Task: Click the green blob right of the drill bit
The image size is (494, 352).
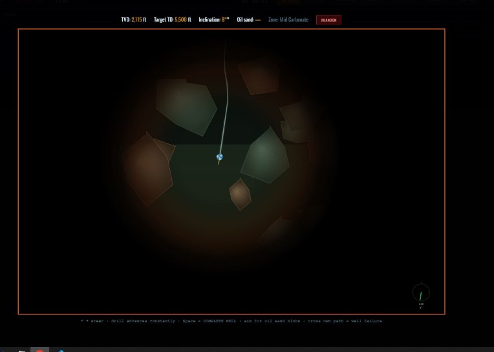Action: tap(265, 155)
